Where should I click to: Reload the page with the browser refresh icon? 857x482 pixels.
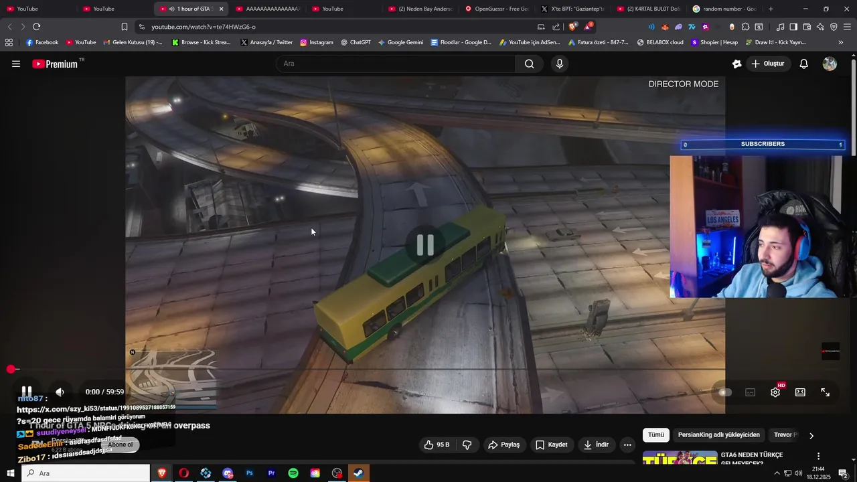click(x=36, y=27)
